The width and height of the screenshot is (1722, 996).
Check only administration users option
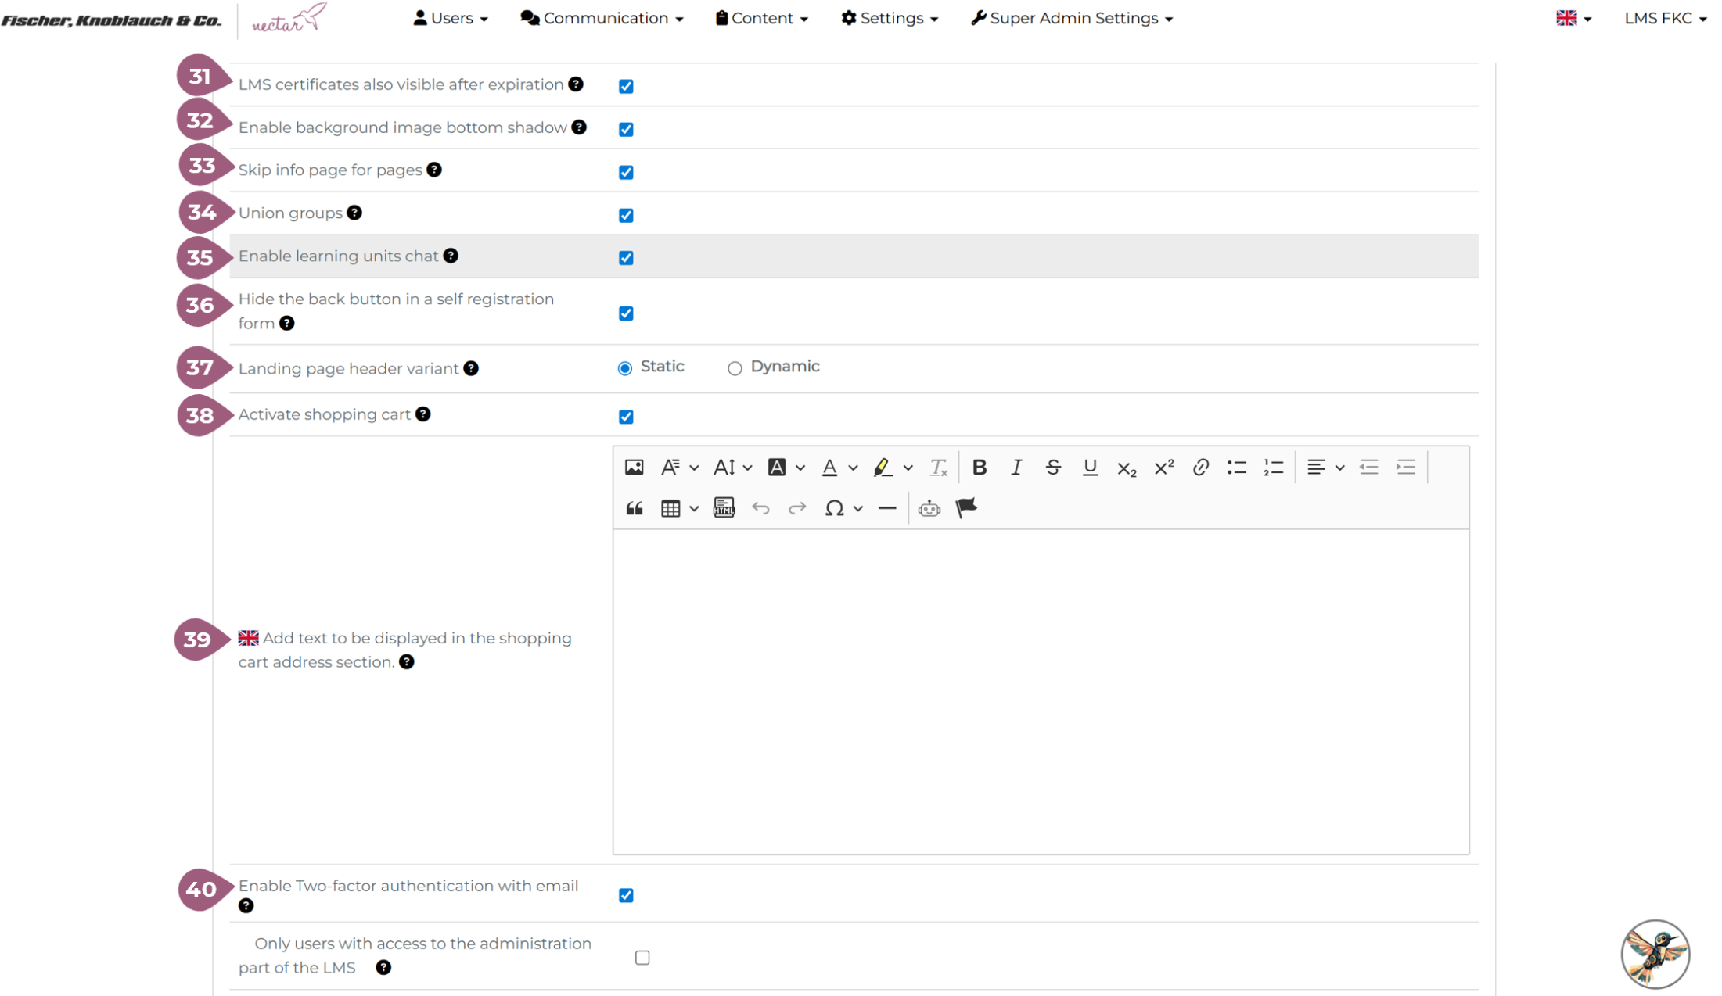(x=642, y=958)
